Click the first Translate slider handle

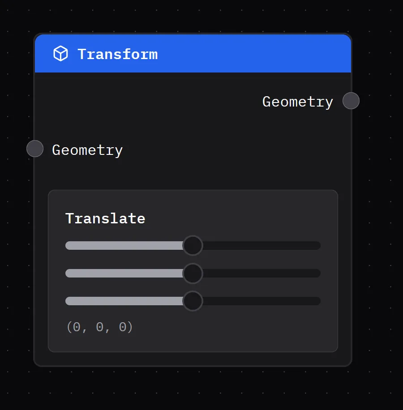[x=193, y=245]
